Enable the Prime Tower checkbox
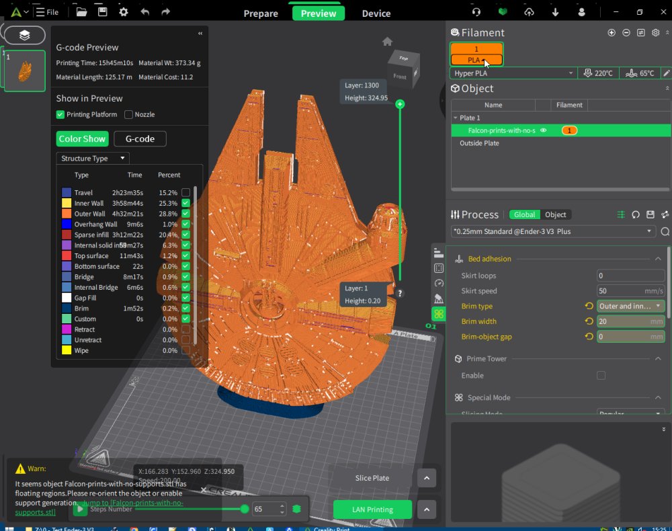 click(601, 376)
